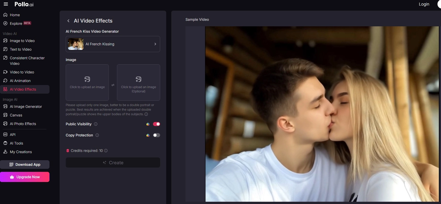The width and height of the screenshot is (441, 204).
Task: Click the Upgrade Now button
Action: [x=25, y=177]
